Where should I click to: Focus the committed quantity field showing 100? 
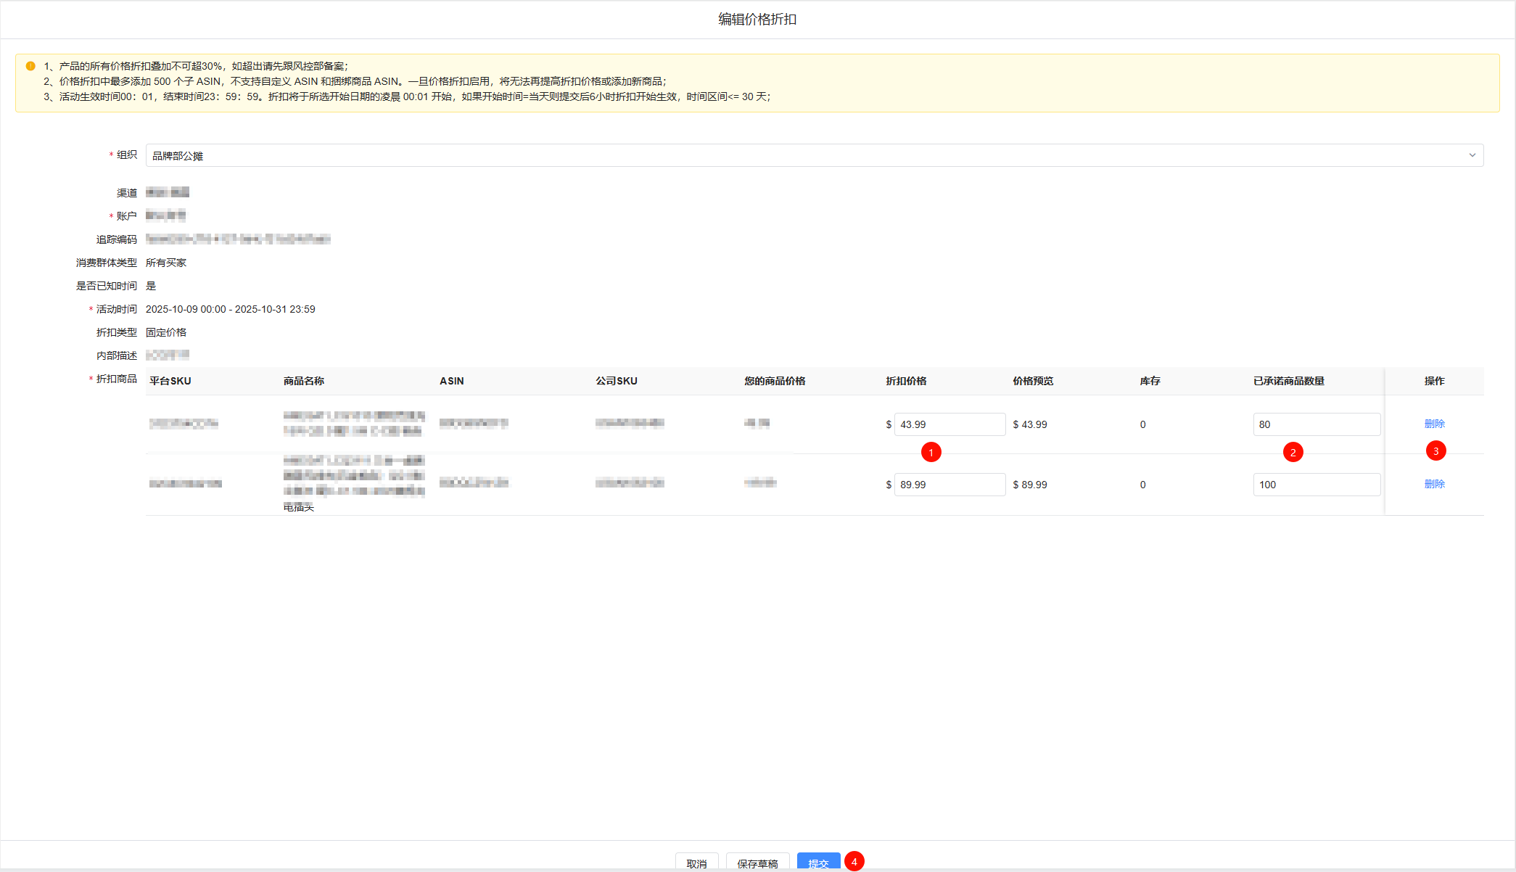pos(1316,485)
